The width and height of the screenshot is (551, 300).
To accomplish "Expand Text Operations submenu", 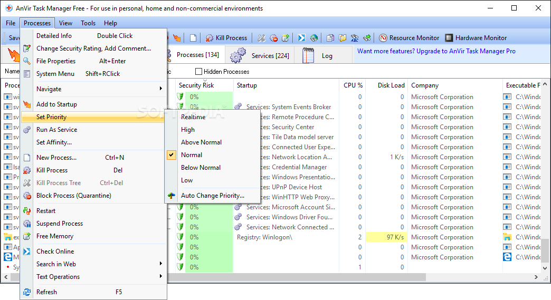I will (x=93, y=276).
